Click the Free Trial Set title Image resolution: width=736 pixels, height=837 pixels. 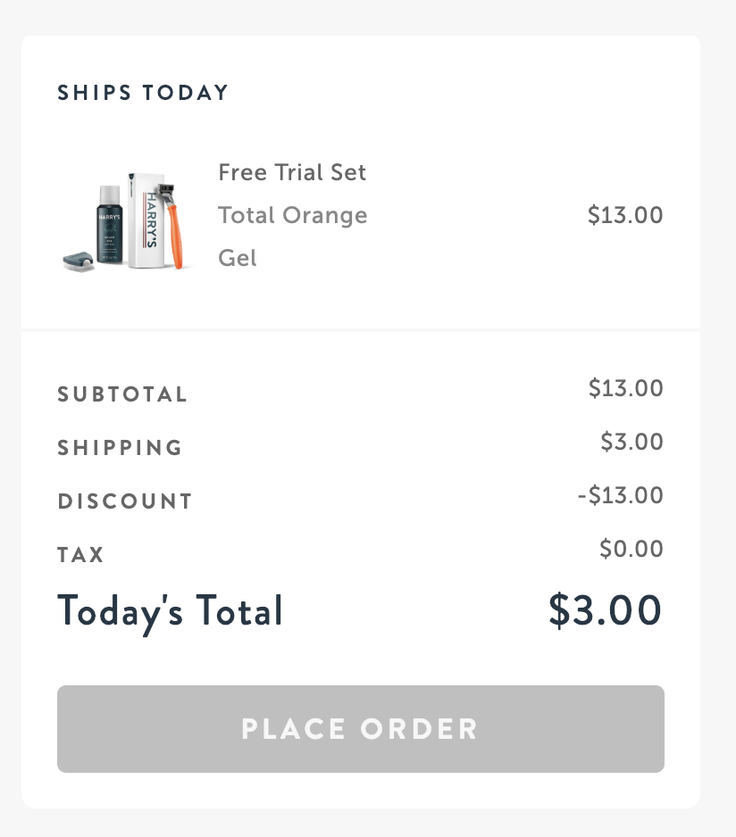[x=292, y=172]
